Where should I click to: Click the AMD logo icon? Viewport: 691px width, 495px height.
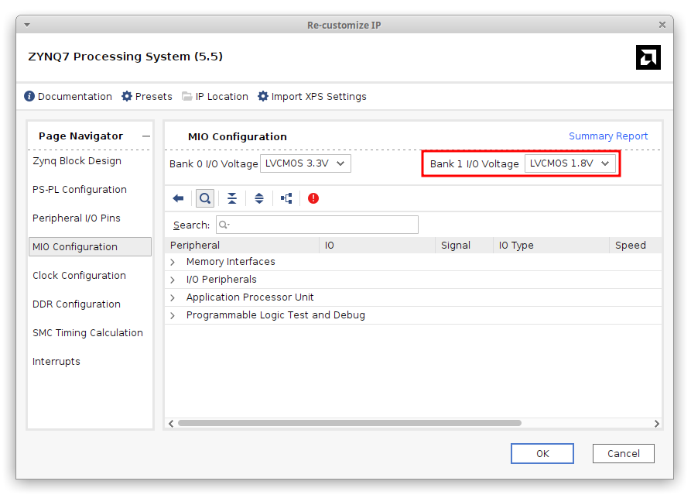(x=648, y=57)
